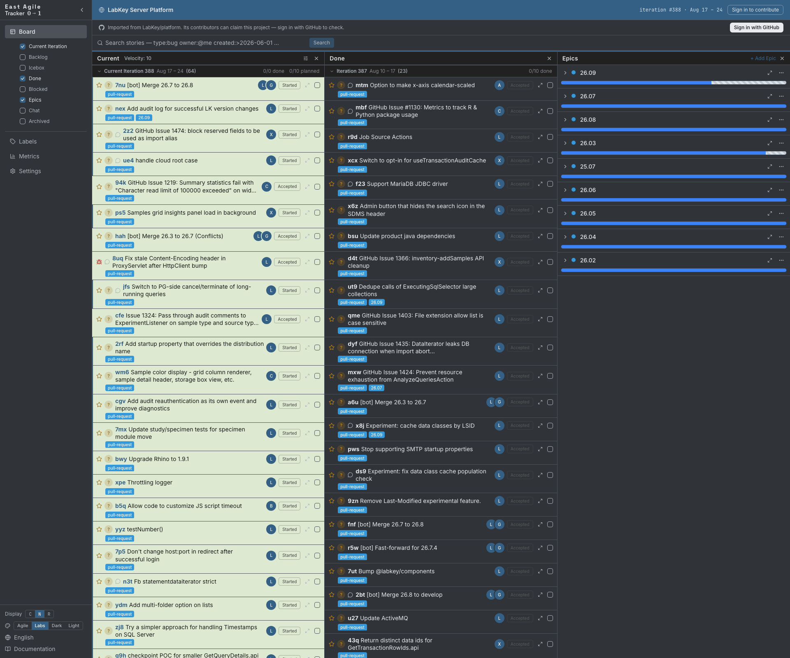Collapse Iteration 387 group
The width and height of the screenshot is (790, 658).
click(x=332, y=71)
